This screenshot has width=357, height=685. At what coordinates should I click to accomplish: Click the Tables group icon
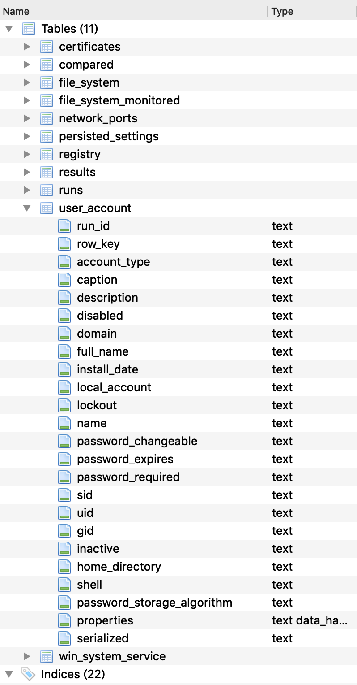[x=29, y=29]
